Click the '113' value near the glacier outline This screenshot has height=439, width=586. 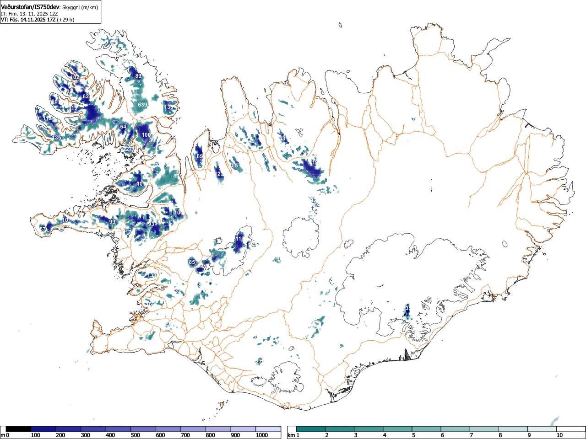240,239
